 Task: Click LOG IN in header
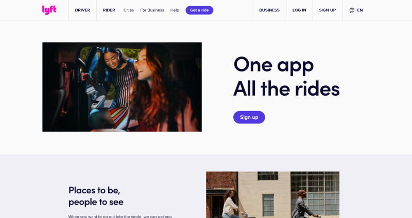[x=299, y=10]
